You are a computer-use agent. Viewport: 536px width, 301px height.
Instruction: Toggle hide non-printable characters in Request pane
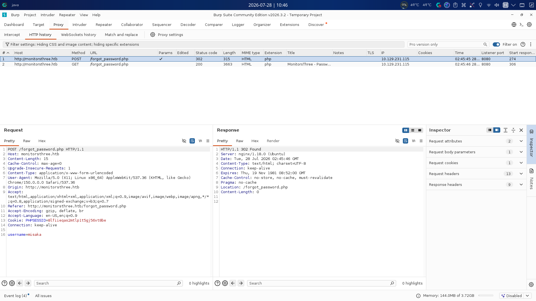184,141
